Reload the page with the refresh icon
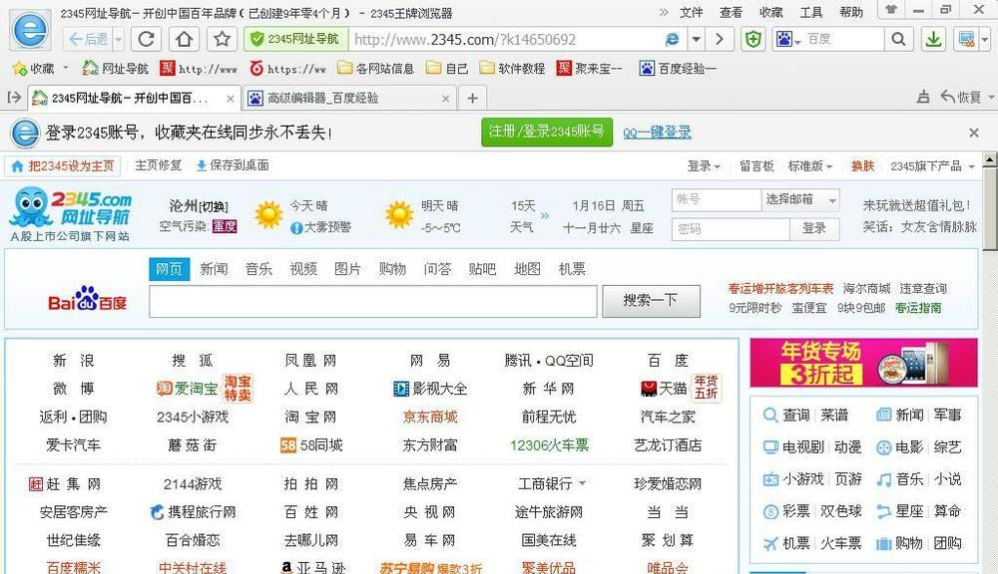 coord(147,40)
